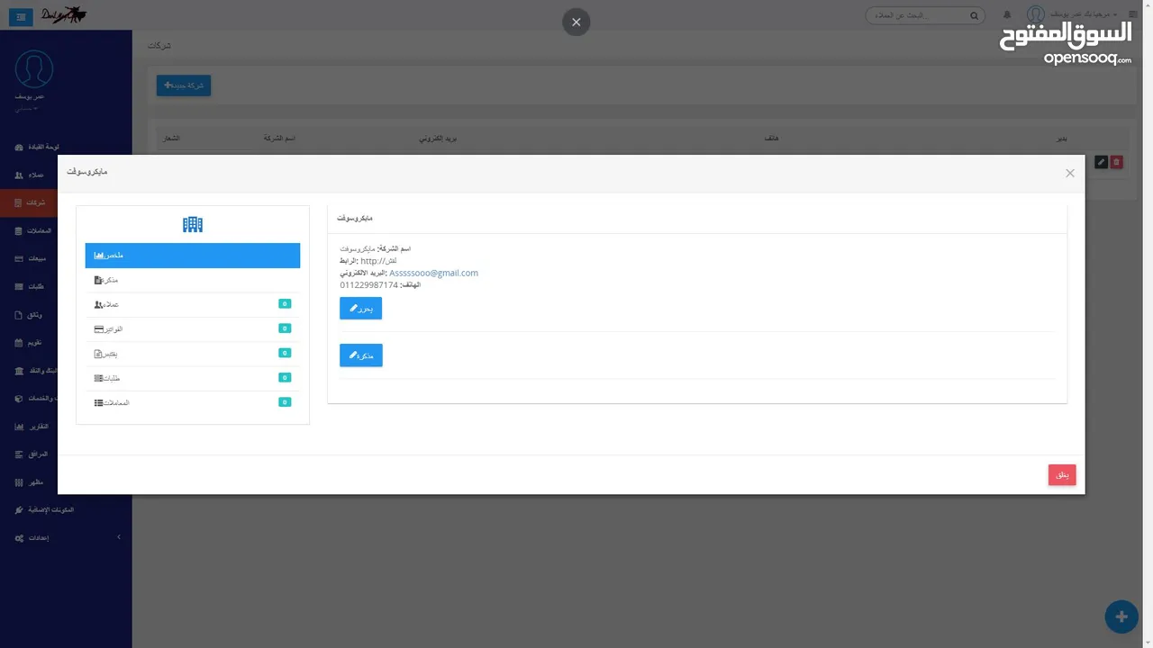Open لوحة القيادة dashboard sidebar icon
The height and width of the screenshot is (648, 1153).
click(20, 147)
